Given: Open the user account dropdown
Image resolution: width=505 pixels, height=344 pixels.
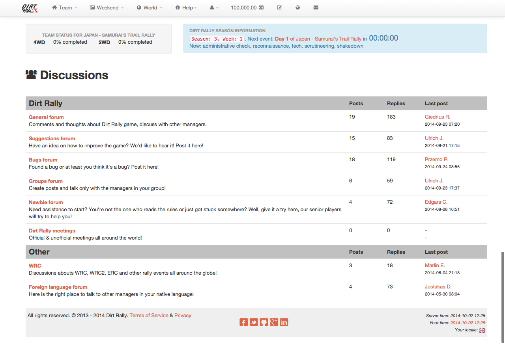Looking at the screenshot, I should pos(214,7).
